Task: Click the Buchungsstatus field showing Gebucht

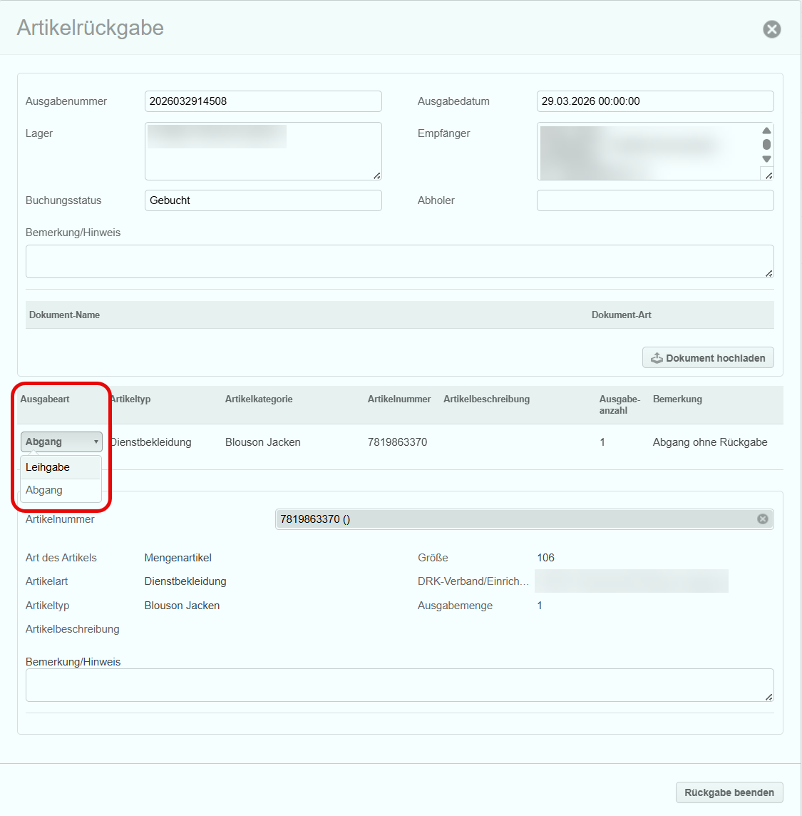Action: click(262, 200)
